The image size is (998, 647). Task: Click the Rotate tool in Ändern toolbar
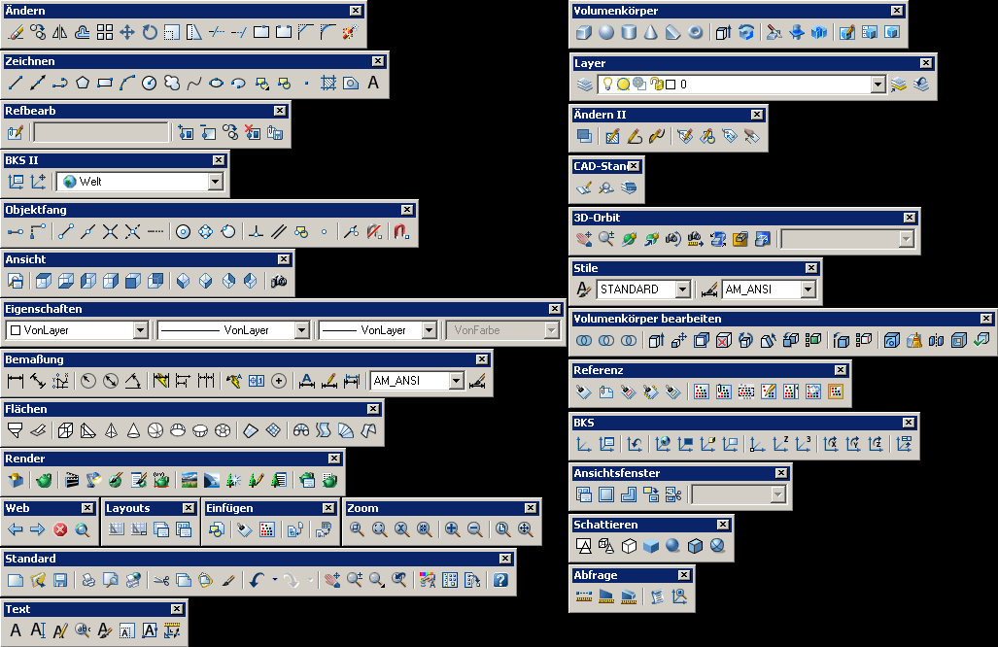tap(150, 33)
